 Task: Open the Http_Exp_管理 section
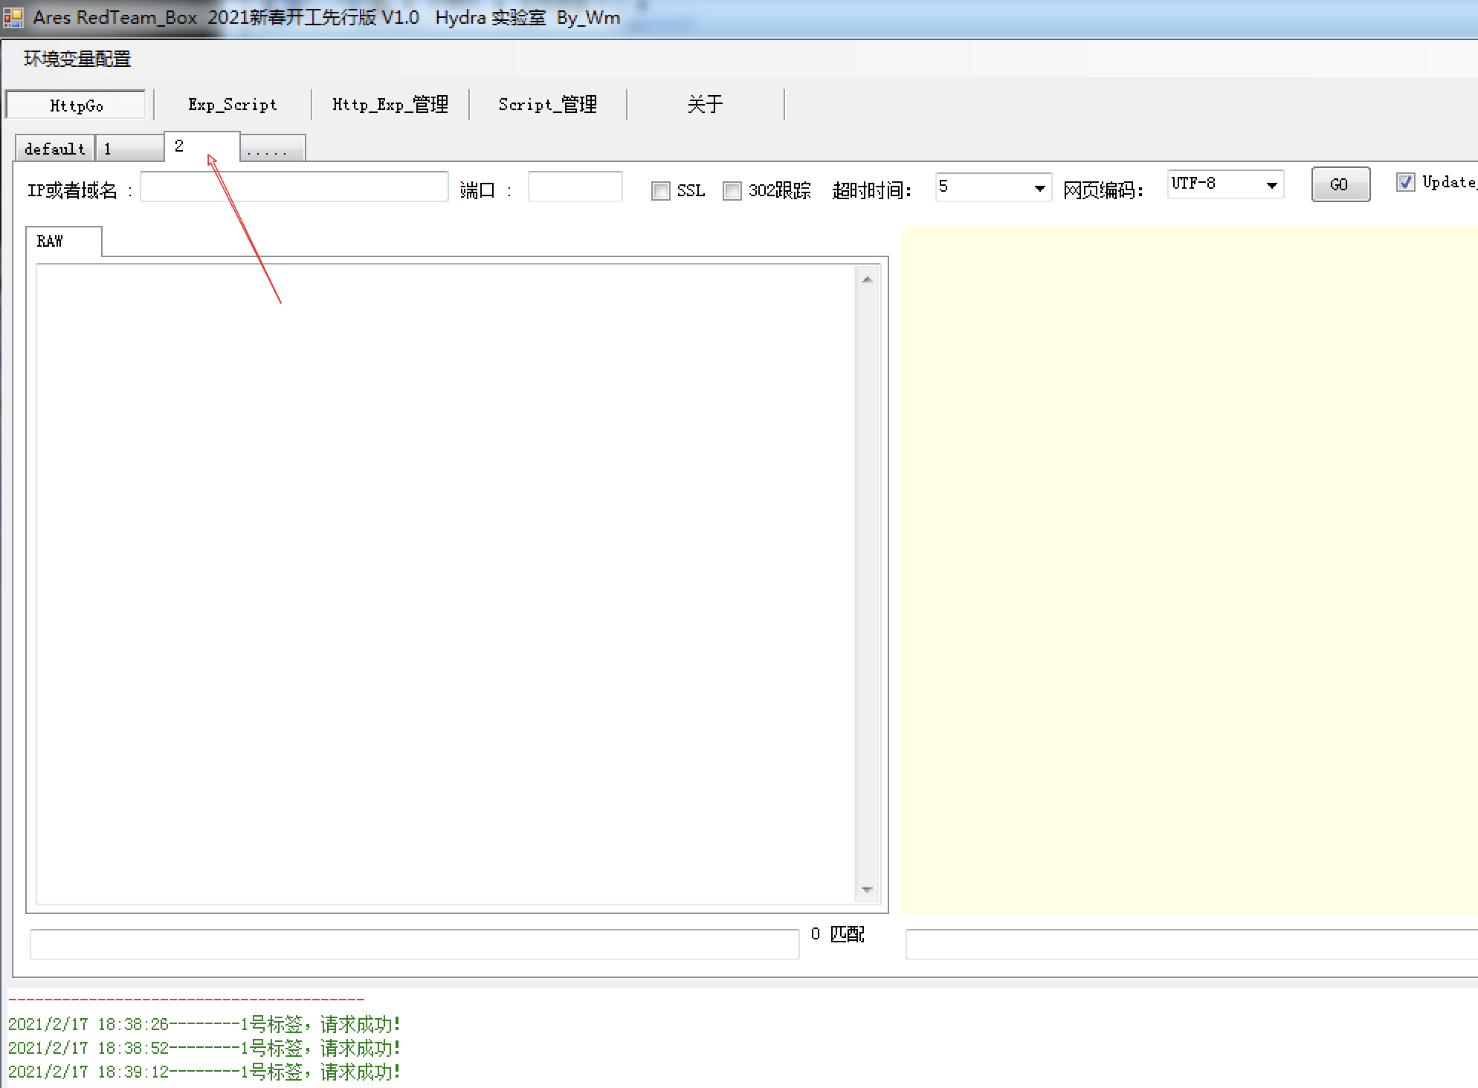coord(390,105)
